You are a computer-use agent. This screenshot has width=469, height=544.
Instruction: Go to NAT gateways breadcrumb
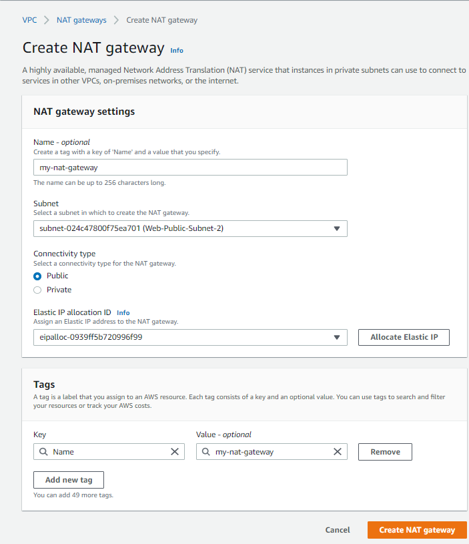(x=81, y=20)
